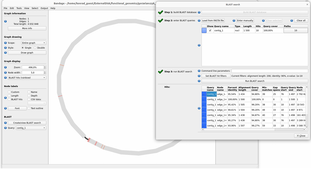The image size is (311, 169).
Task: Click the info icon next to Font button
Action: [5, 108]
